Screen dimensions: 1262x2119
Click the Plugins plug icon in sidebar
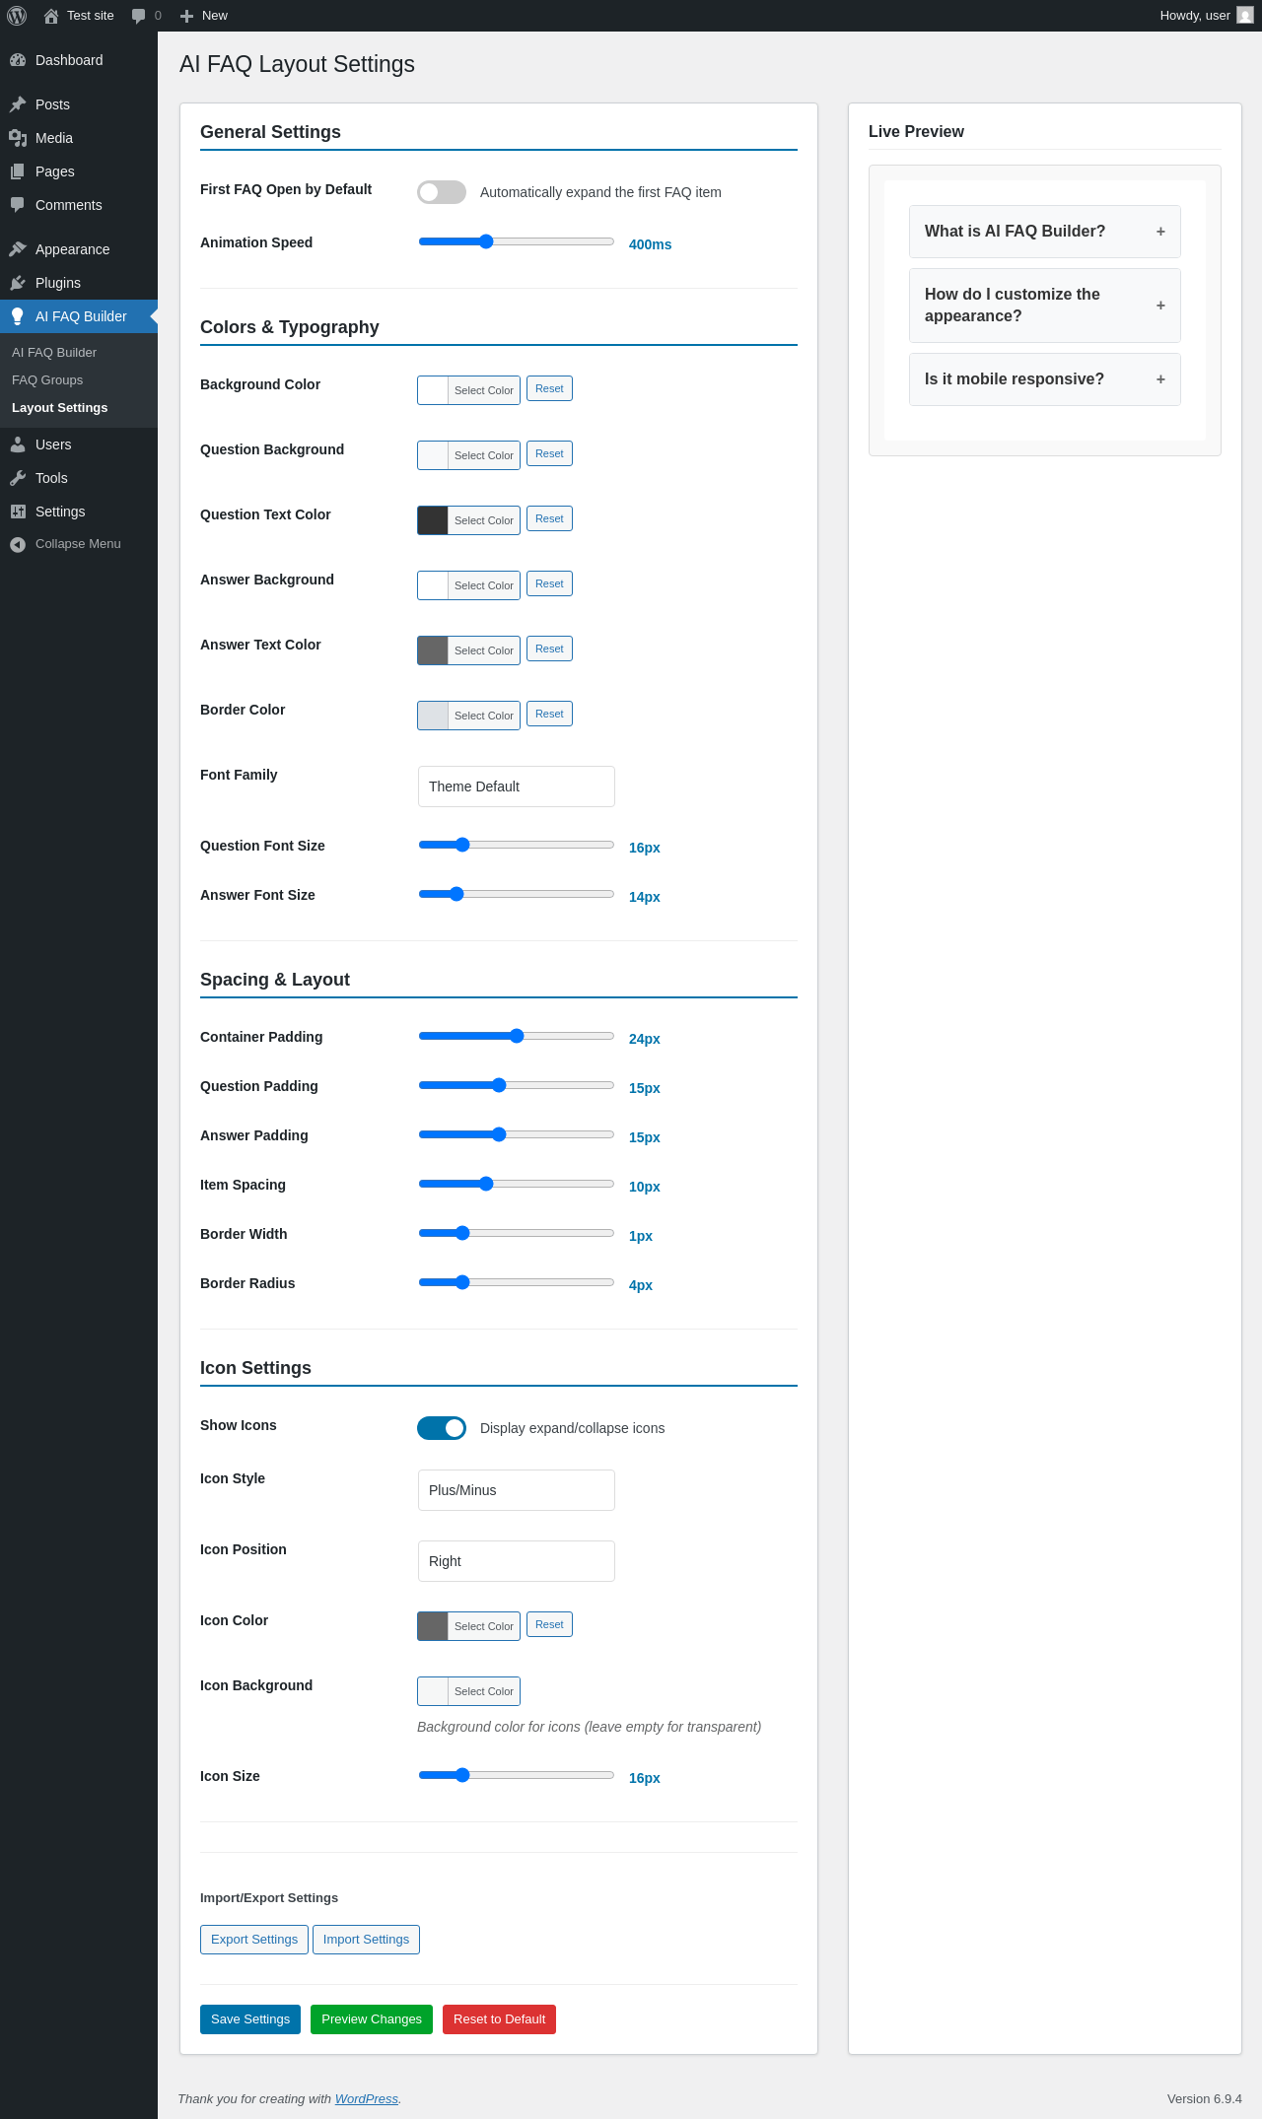[18, 283]
